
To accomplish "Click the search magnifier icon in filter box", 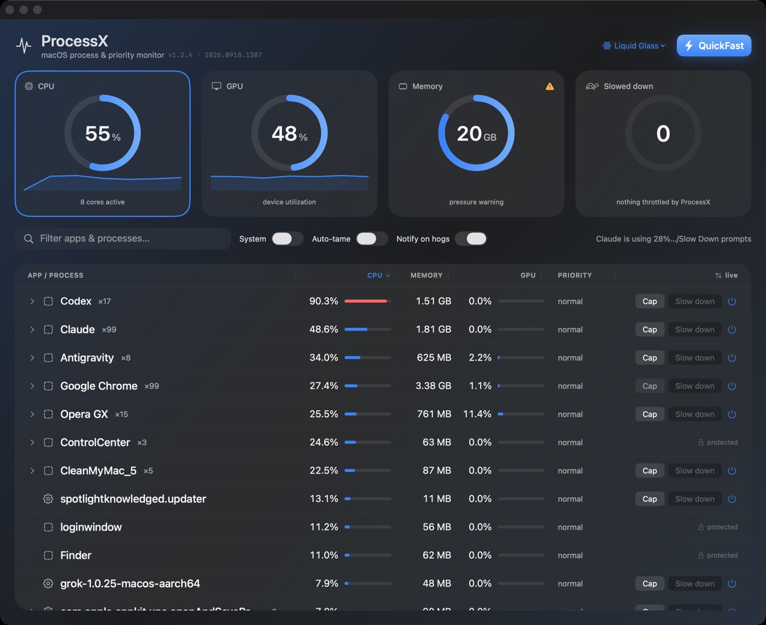I will click(28, 239).
